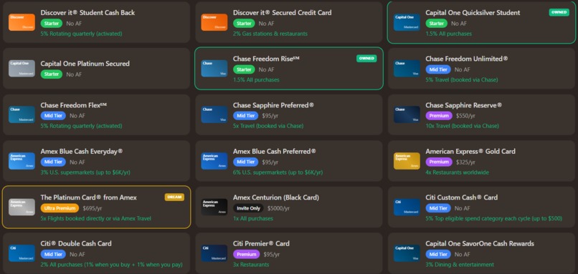Click the Capital One SavorOne card icon

click(x=407, y=253)
